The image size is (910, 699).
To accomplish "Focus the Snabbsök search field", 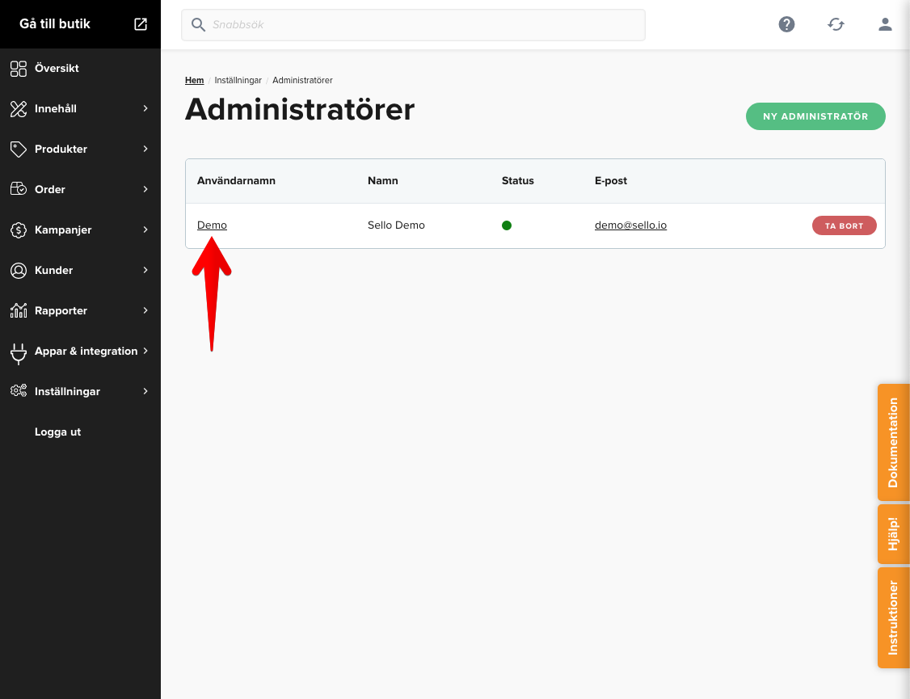I will coord(413,25).
